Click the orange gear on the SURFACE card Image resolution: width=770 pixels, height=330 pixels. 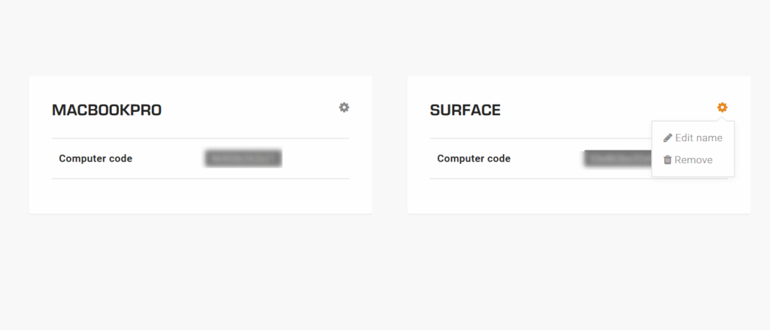click(x=722, y=107)
